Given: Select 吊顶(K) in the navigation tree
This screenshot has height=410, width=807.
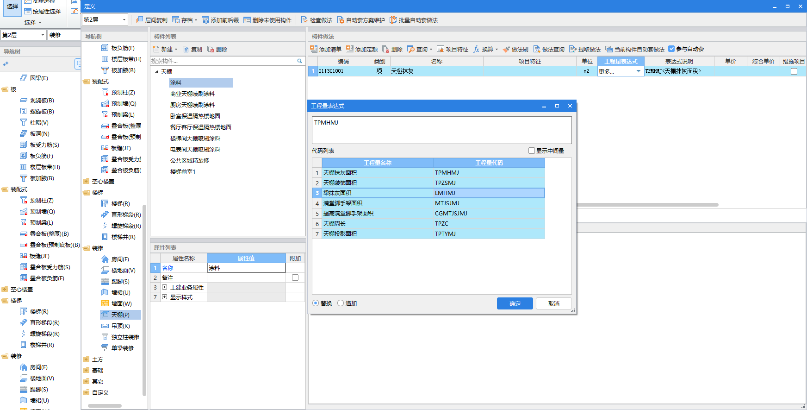Looking at the screenshot, I should pos(120,326).
